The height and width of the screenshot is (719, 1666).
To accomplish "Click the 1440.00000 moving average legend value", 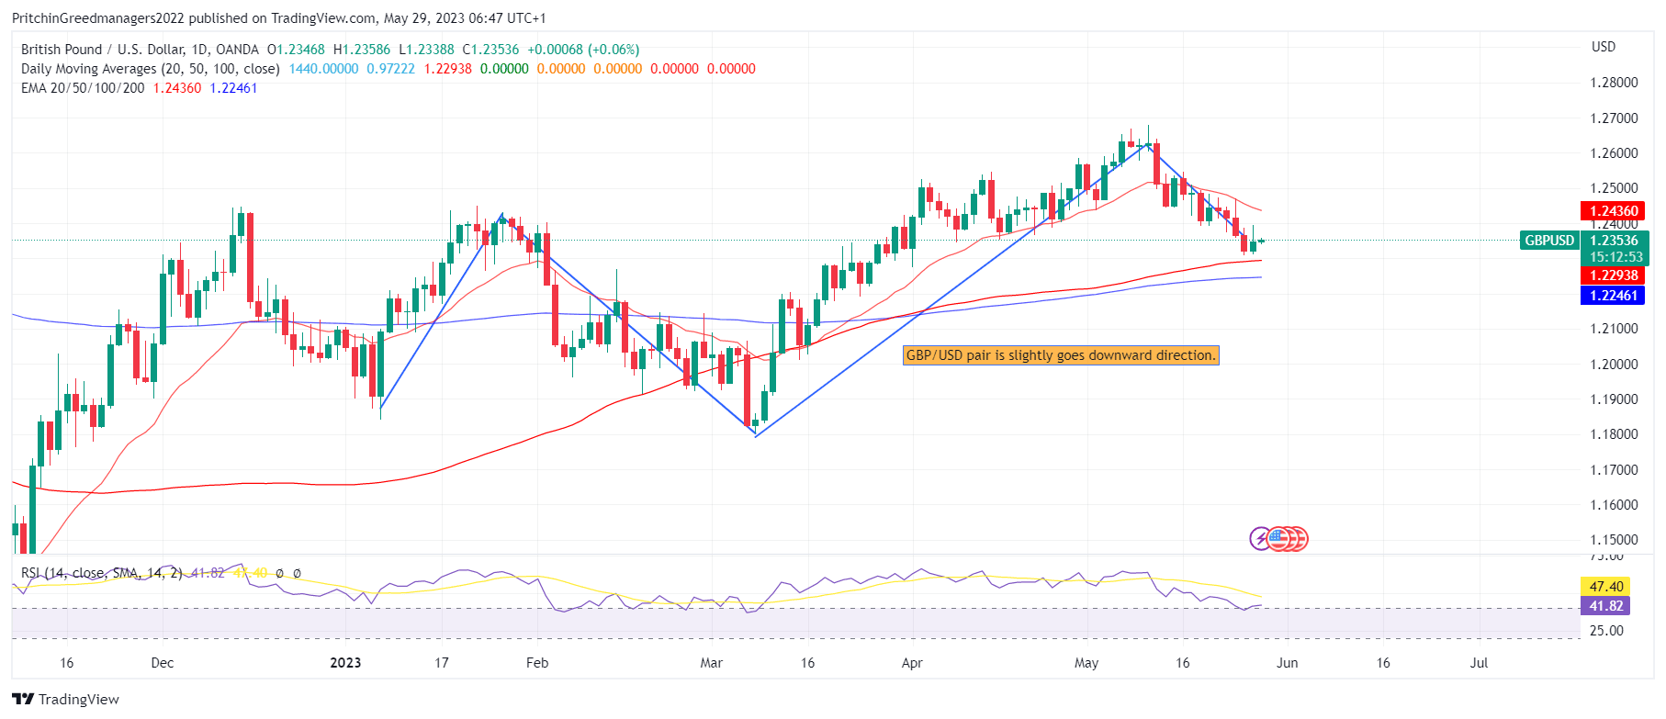I will point(323,69).
